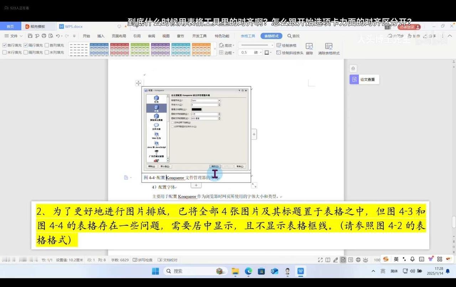Show hidden icons in system tray

[x=373, y=271]
